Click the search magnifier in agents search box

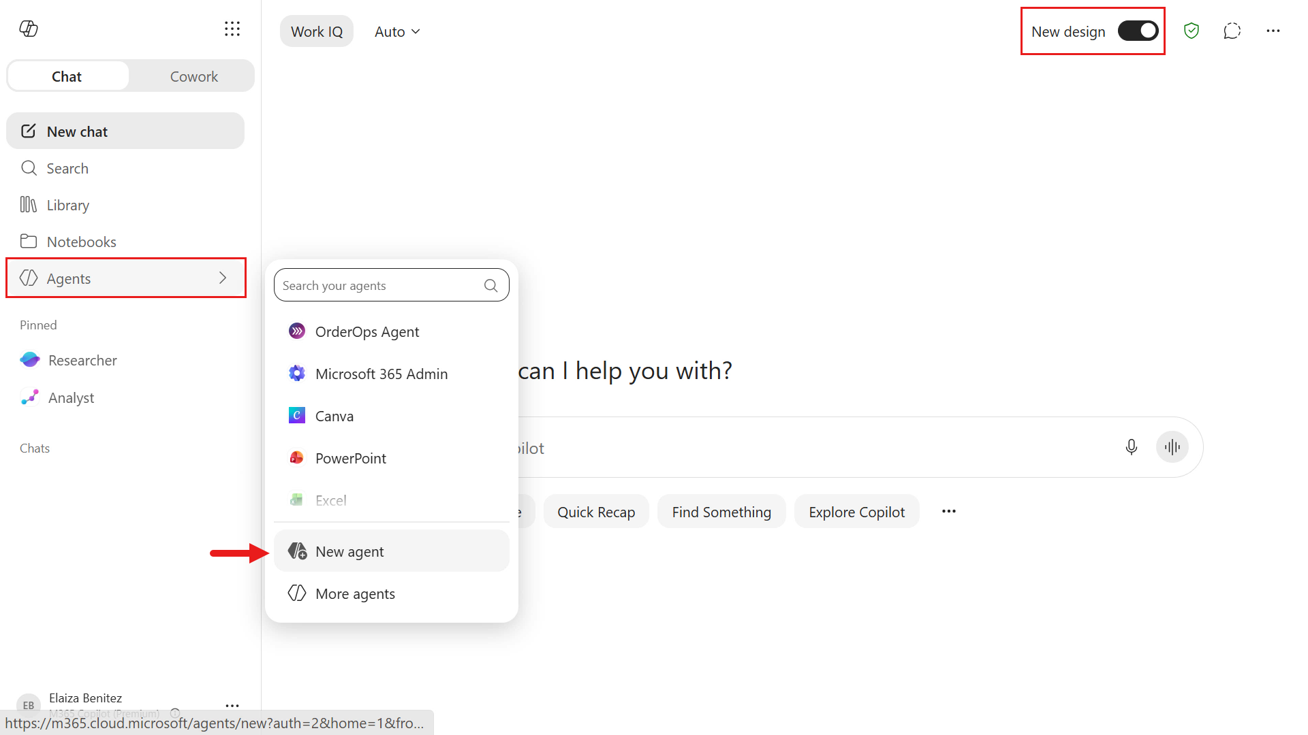(x=490, y=286)
